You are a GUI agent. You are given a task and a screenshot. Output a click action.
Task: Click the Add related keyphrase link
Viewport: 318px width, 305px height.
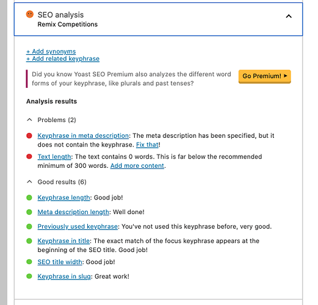[63, 59]
